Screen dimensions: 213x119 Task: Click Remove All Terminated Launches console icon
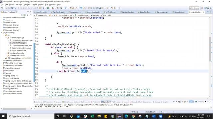(179, 102)
